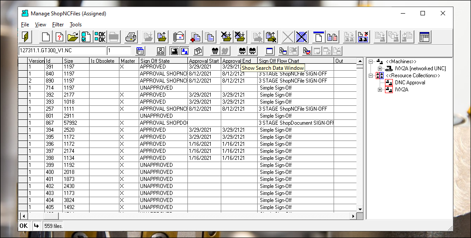Click the Sign Off State column header
471x238 pixels.
pyautogui.click(x=163, y=61)
